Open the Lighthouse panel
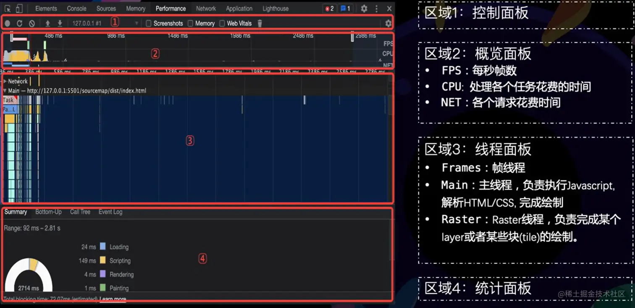This screenshot has height=308, width=635. (275, 8)
